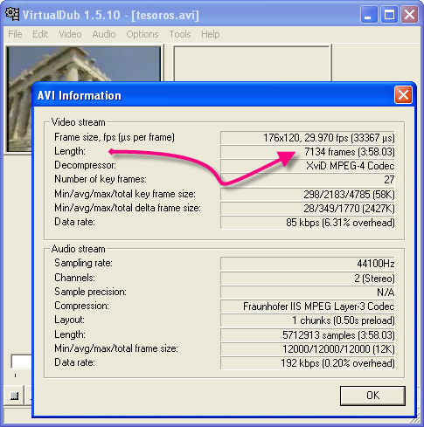Click the VirtualDub gear icon in title bar

pos(12,14)
